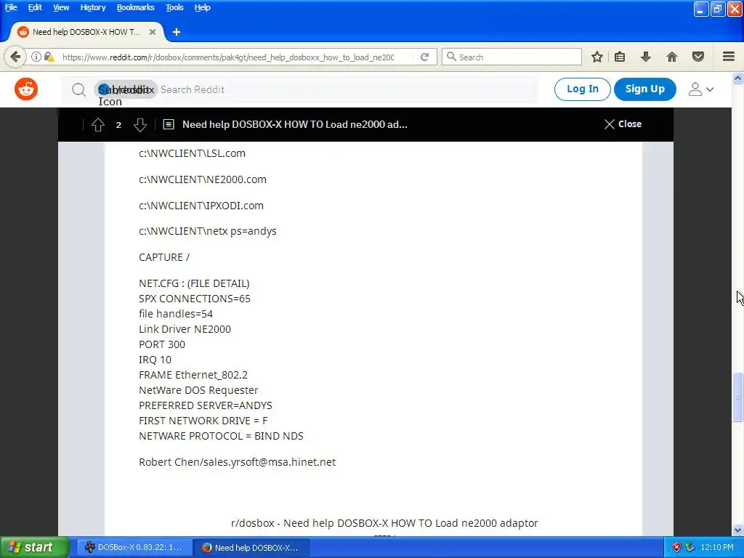Viewport: 744px width, 558px height.
Task: Click text 'PREFERRED SERVER=ANDYS'
Action: (x=206, y=405)
